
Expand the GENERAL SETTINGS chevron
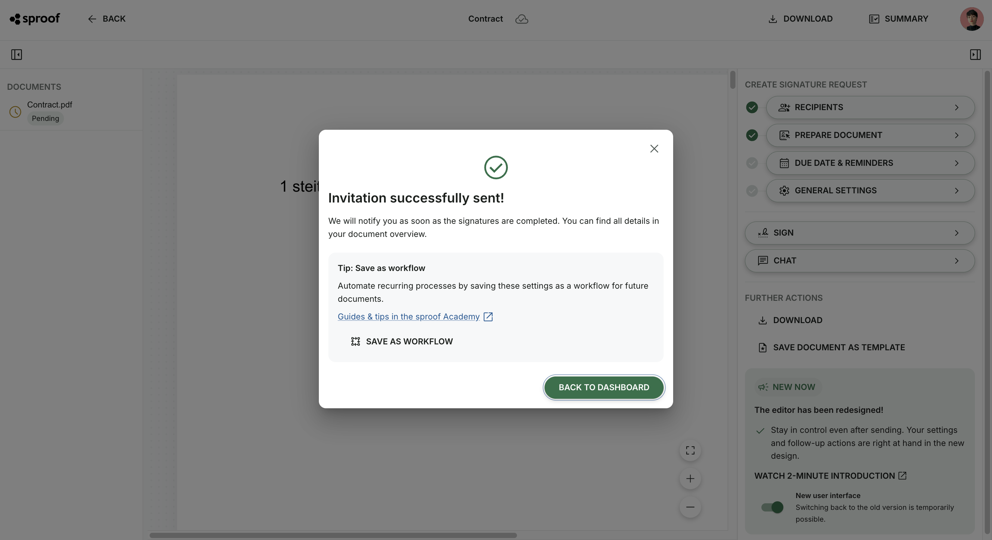pos(957,191)
